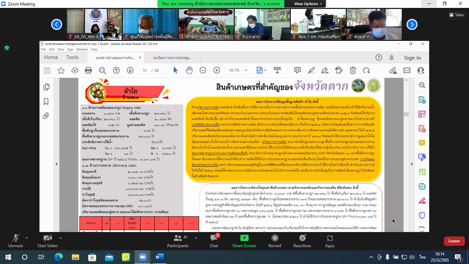Open the Compress PDF tool in right pane
Image resolution: width=469 pixels, height=264 pixels.
tap(422, 186)
